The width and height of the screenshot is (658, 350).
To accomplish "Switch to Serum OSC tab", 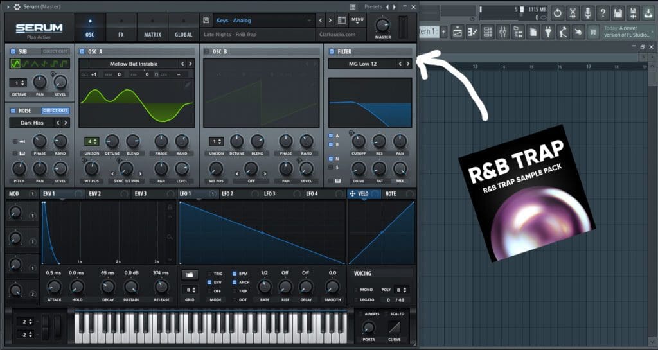I will (x=90, y=28).
